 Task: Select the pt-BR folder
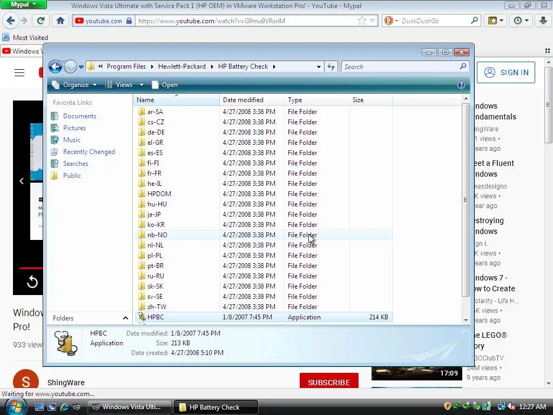pyautogui.click(x=264, y=265)
